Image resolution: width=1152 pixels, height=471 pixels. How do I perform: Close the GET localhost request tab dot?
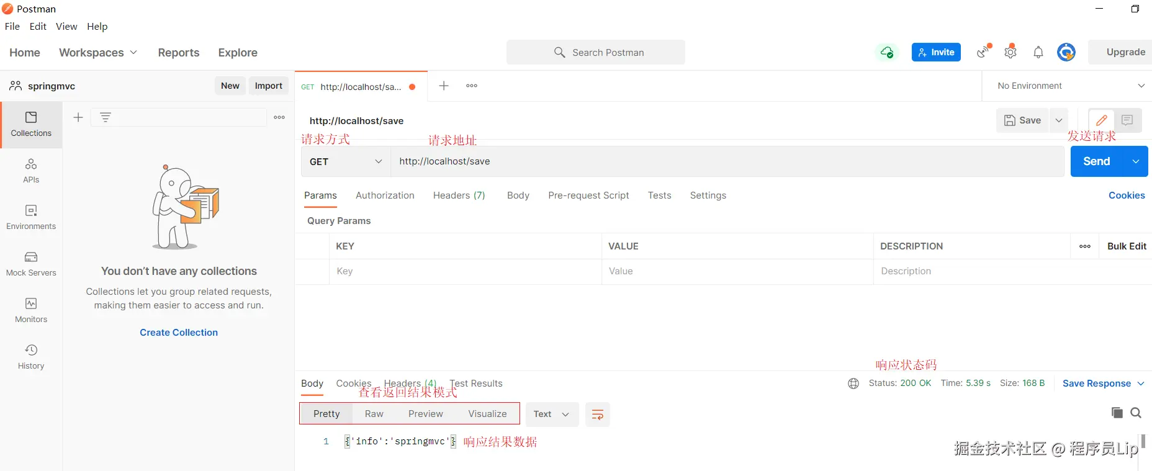point(412,87)
